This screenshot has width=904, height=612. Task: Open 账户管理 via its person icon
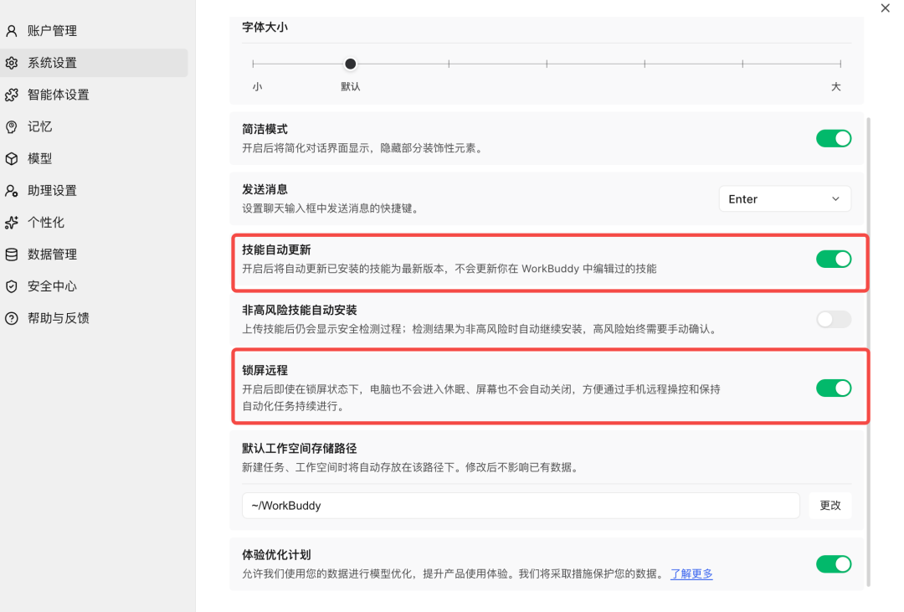point(12,31)
